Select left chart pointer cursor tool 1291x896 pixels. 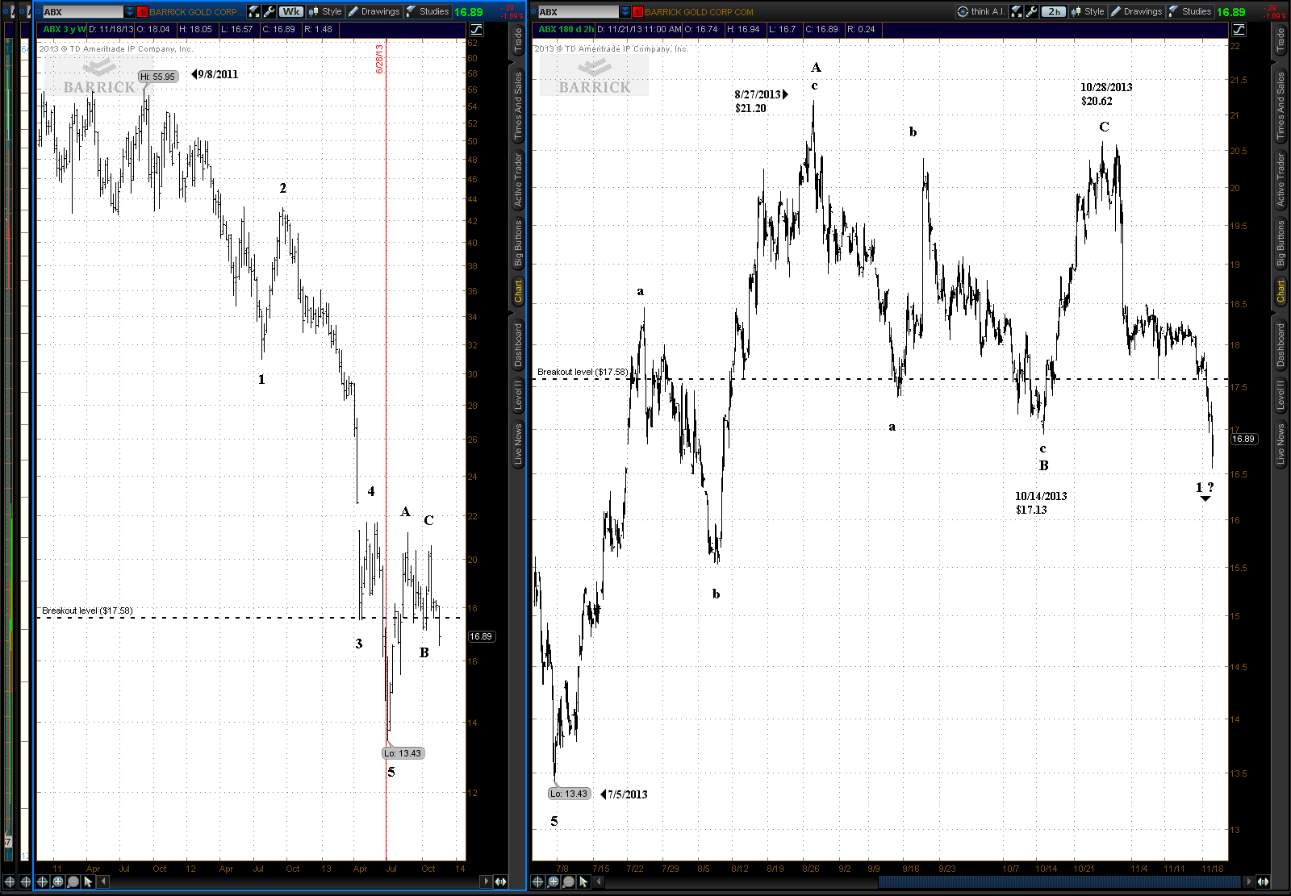click(x=88, y=881)
